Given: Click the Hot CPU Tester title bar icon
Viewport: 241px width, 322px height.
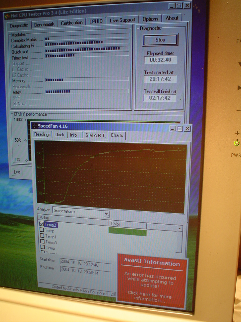Looking at the screenshot, I should 7,16.
